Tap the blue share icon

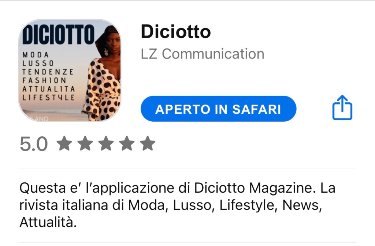click(x=342, y=107)
